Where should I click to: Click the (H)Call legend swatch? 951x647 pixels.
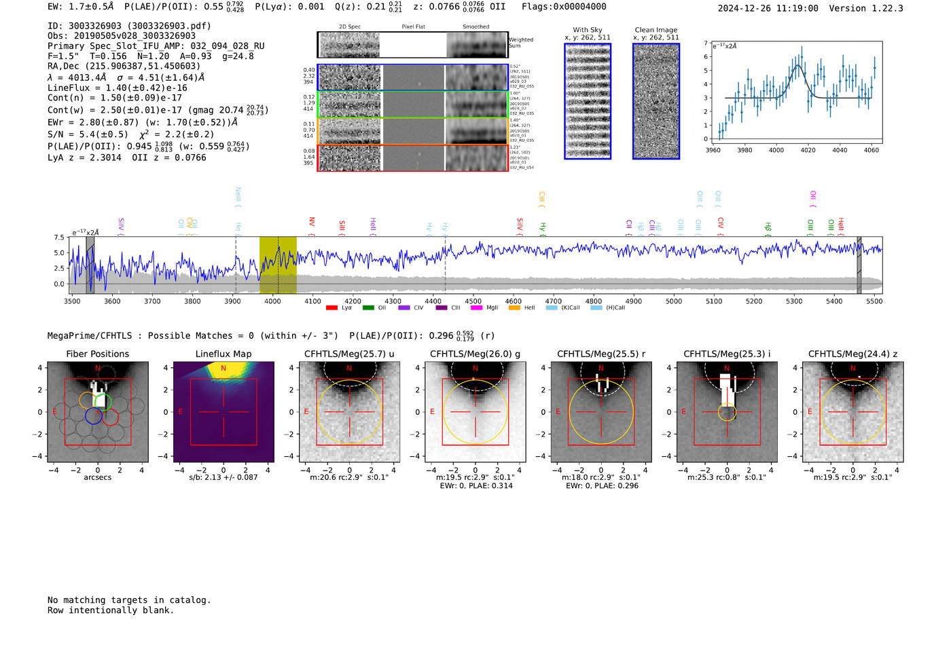[596, 308]
